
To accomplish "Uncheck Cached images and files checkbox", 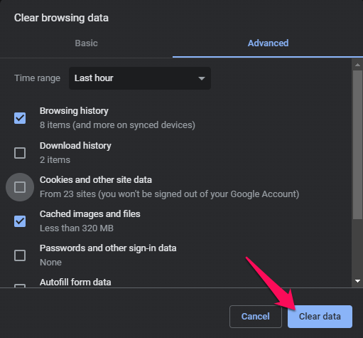I will point(20,221).
